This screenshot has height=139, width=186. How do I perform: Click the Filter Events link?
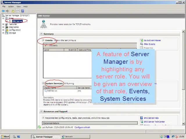[149, 44]
